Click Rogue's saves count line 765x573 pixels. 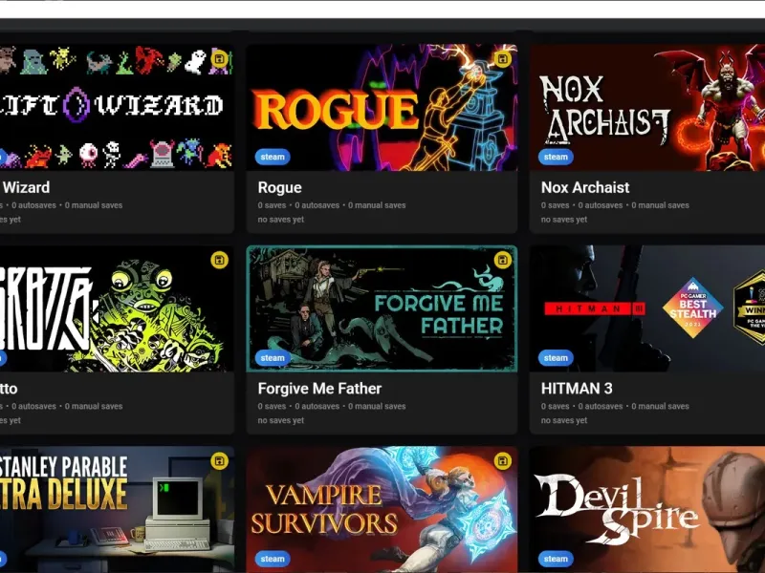point(332,205)
